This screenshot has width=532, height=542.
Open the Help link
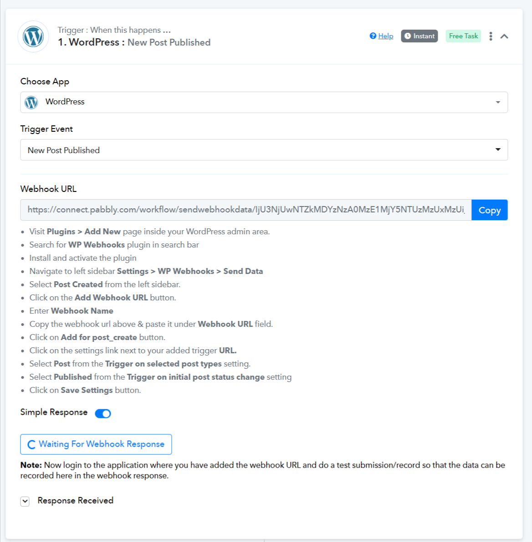[385, 36]
